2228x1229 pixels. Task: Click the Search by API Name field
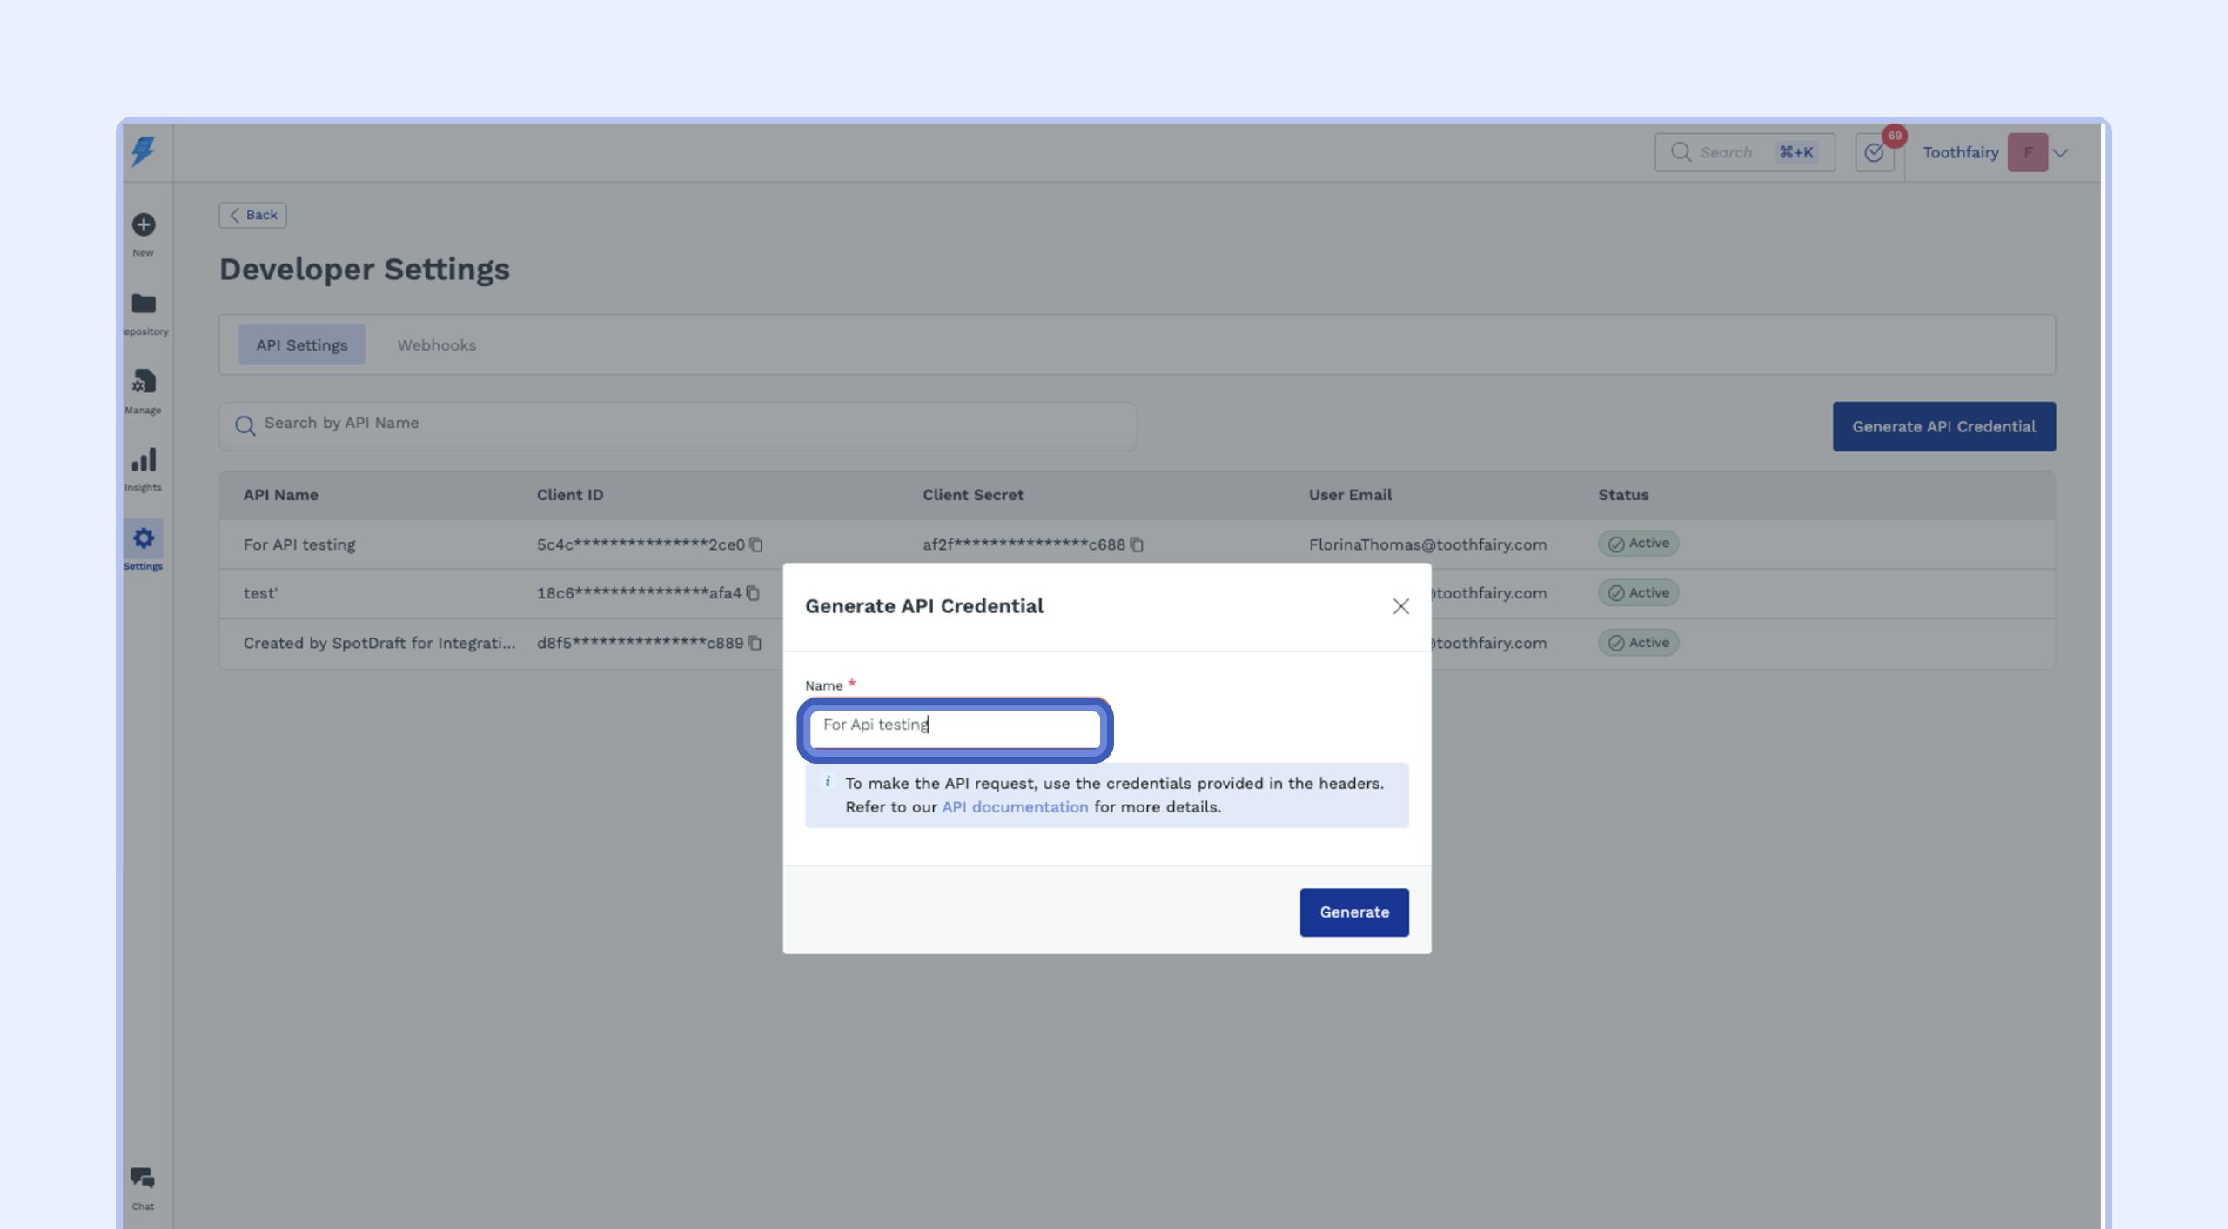pyautogui.click(x=678, y=424)
